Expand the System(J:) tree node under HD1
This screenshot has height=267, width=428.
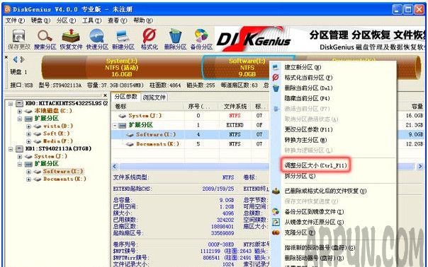click(x=20, y=157)
